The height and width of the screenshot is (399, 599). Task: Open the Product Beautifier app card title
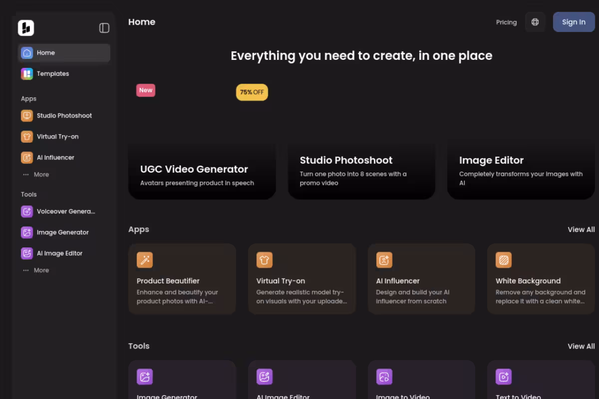(x=168, y=281)
